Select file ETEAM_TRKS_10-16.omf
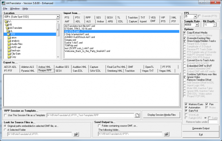The height and width of the screenshot is (141, 222). pos(78,29)
